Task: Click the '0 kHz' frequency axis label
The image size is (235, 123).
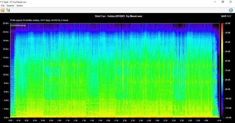Action: 6,117
